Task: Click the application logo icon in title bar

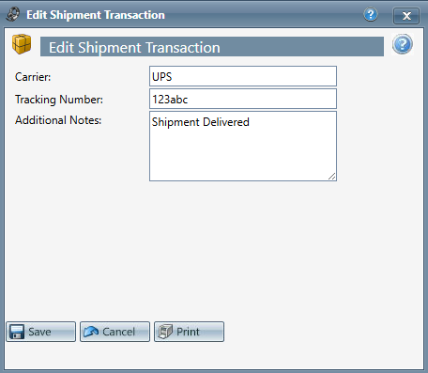Action: pyautogui.click(x=13, y=14)
